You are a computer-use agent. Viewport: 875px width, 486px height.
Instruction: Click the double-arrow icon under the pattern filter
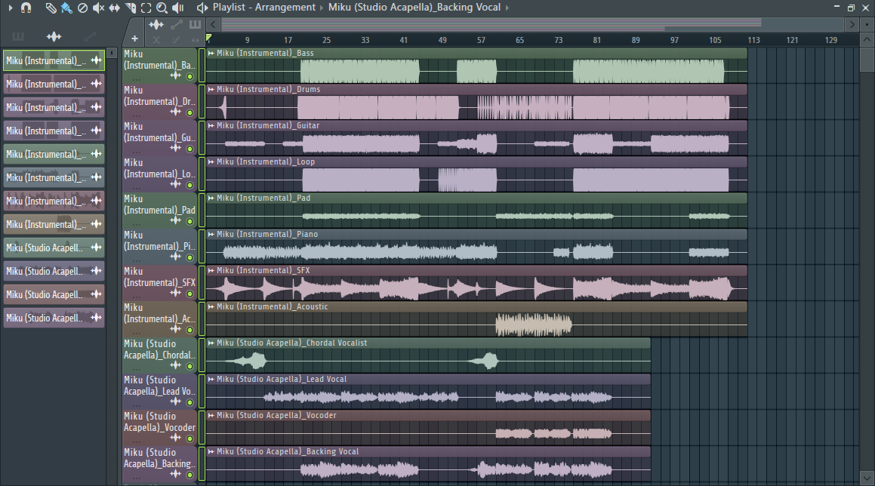point(195,40)
